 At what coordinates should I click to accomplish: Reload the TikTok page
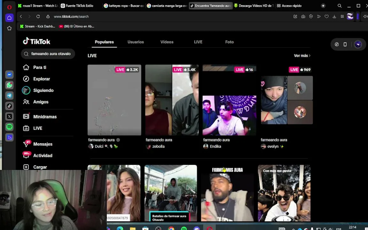[38, 16]
